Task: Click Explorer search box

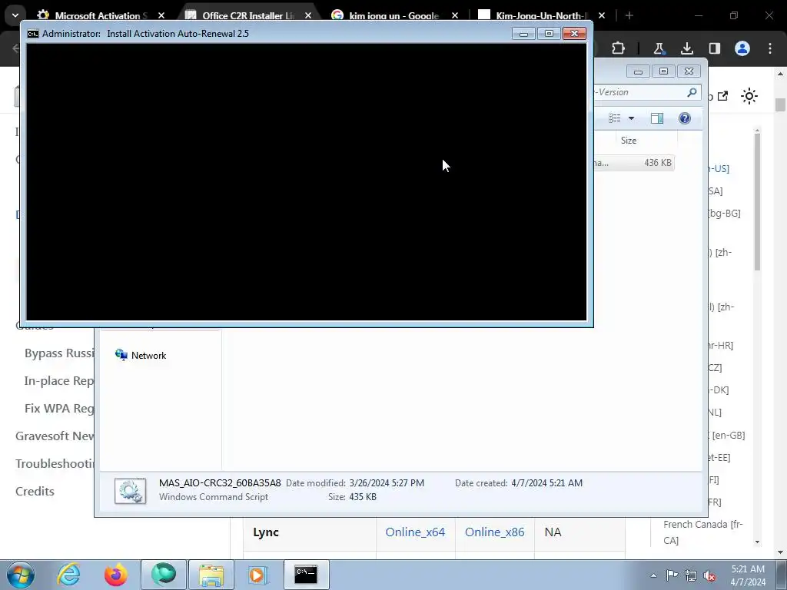Action: [x=647, y=92]
